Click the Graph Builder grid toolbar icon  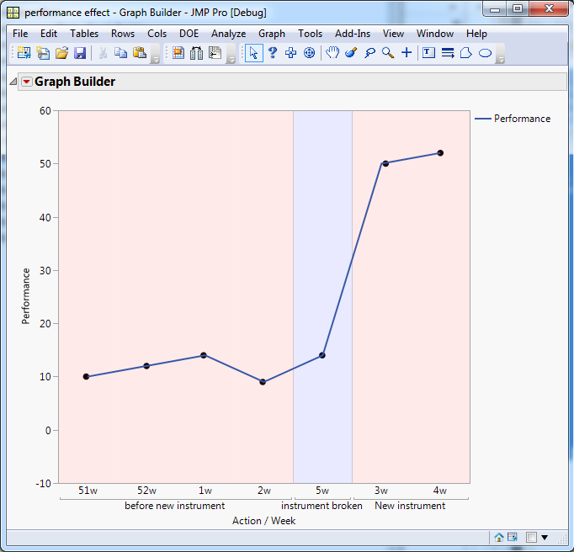178,53
